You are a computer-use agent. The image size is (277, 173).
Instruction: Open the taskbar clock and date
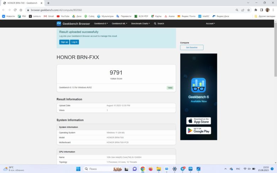point(263,169)
